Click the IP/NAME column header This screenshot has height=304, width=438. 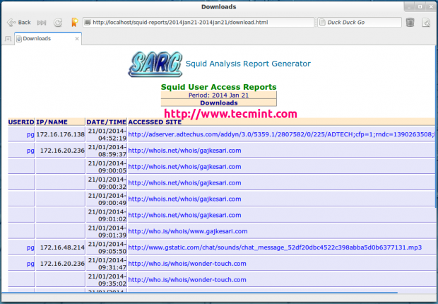[60, 122]
